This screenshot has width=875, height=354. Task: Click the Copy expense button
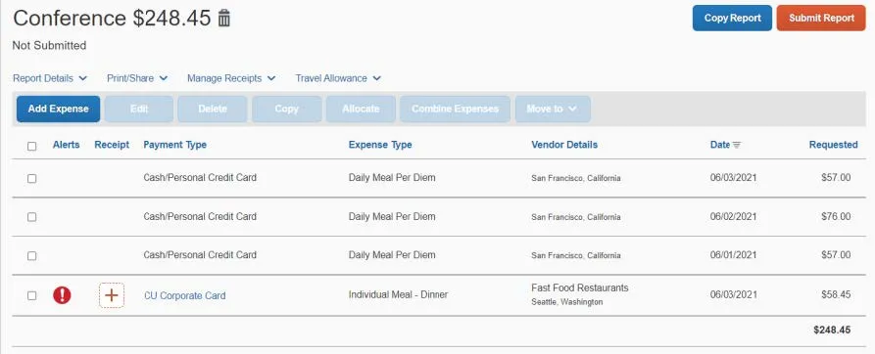point(287,110)
